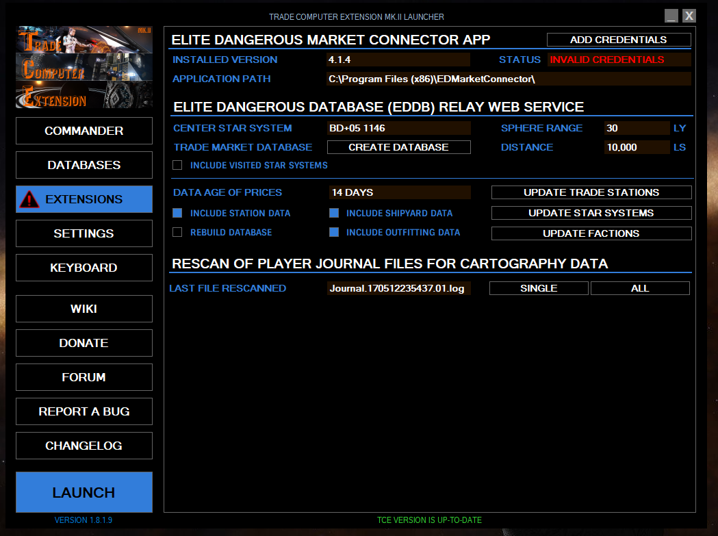Click Report a Bug

click(x=84, y=411)
